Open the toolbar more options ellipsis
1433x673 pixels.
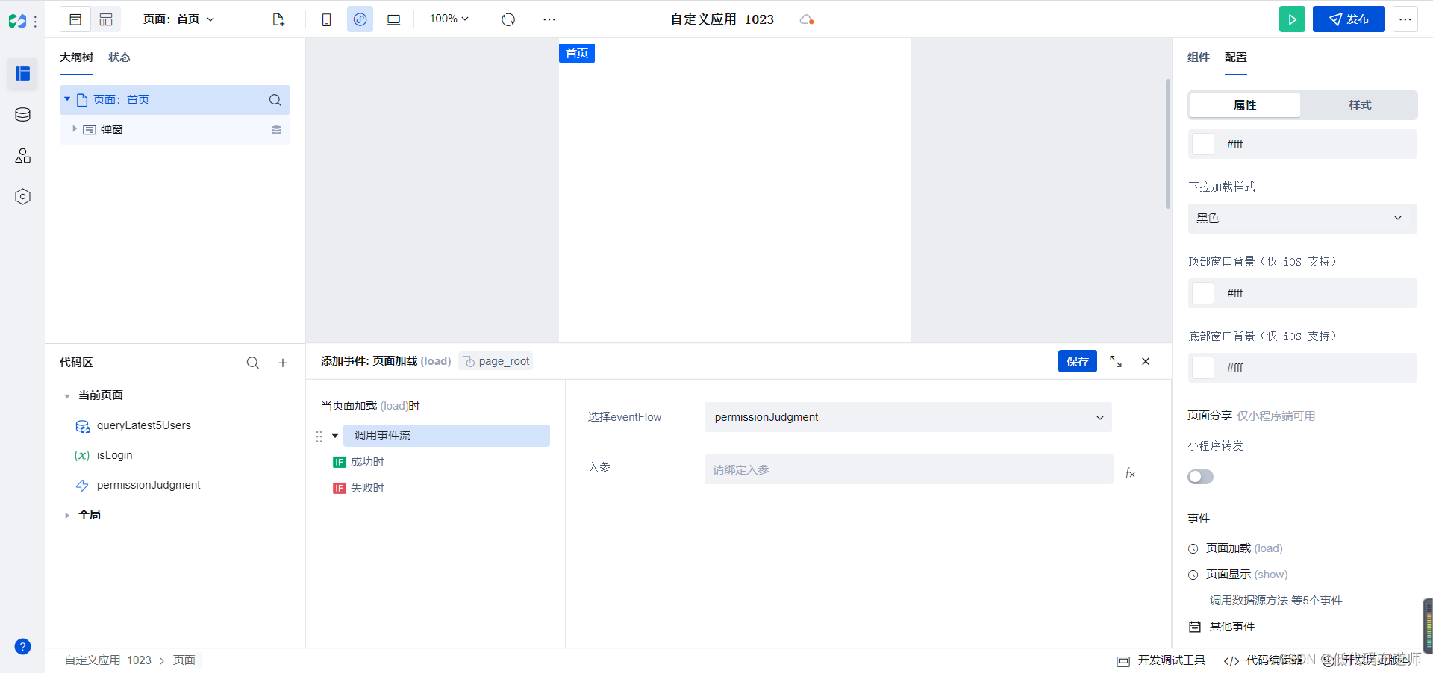point(549,19)
